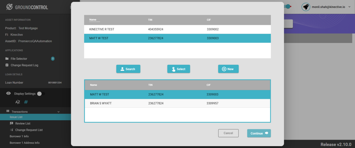Cancel the dialog
This screenshot has width=355, height=148.
(228, 133)
